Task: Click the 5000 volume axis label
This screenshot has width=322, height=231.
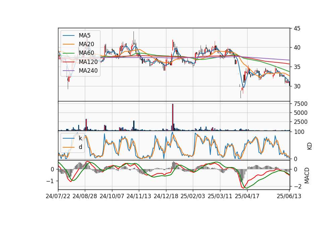Action: 301,113
